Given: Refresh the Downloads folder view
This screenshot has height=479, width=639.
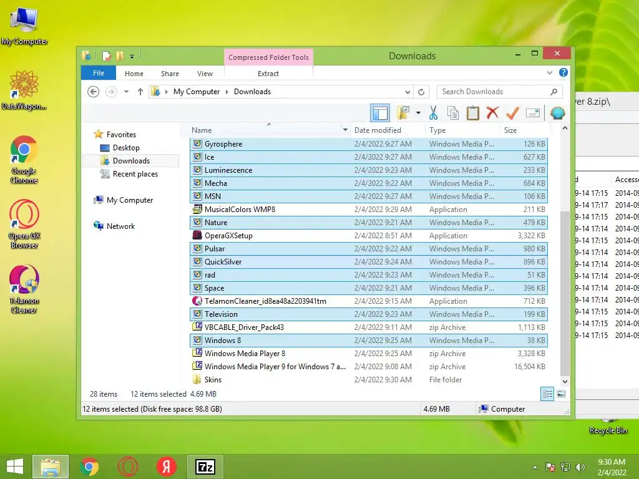Looking at the screenshot, I should point(421,92).
